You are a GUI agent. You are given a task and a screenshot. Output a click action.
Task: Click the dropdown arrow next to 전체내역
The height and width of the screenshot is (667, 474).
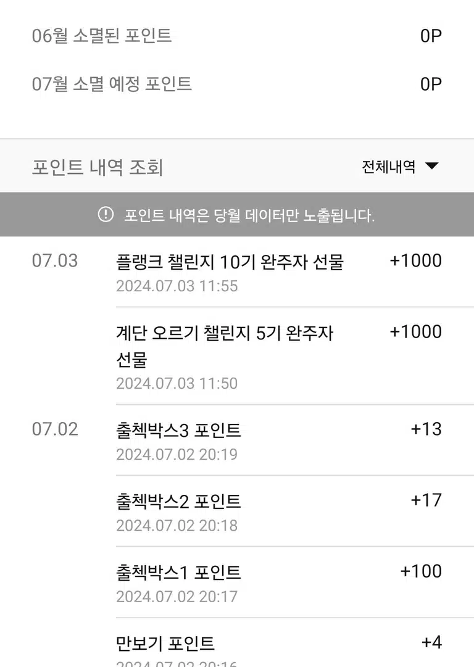coord(431,166)
